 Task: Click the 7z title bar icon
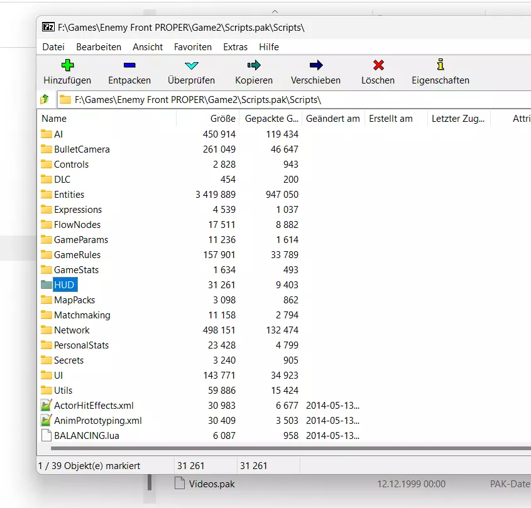(x=48, y=27)
